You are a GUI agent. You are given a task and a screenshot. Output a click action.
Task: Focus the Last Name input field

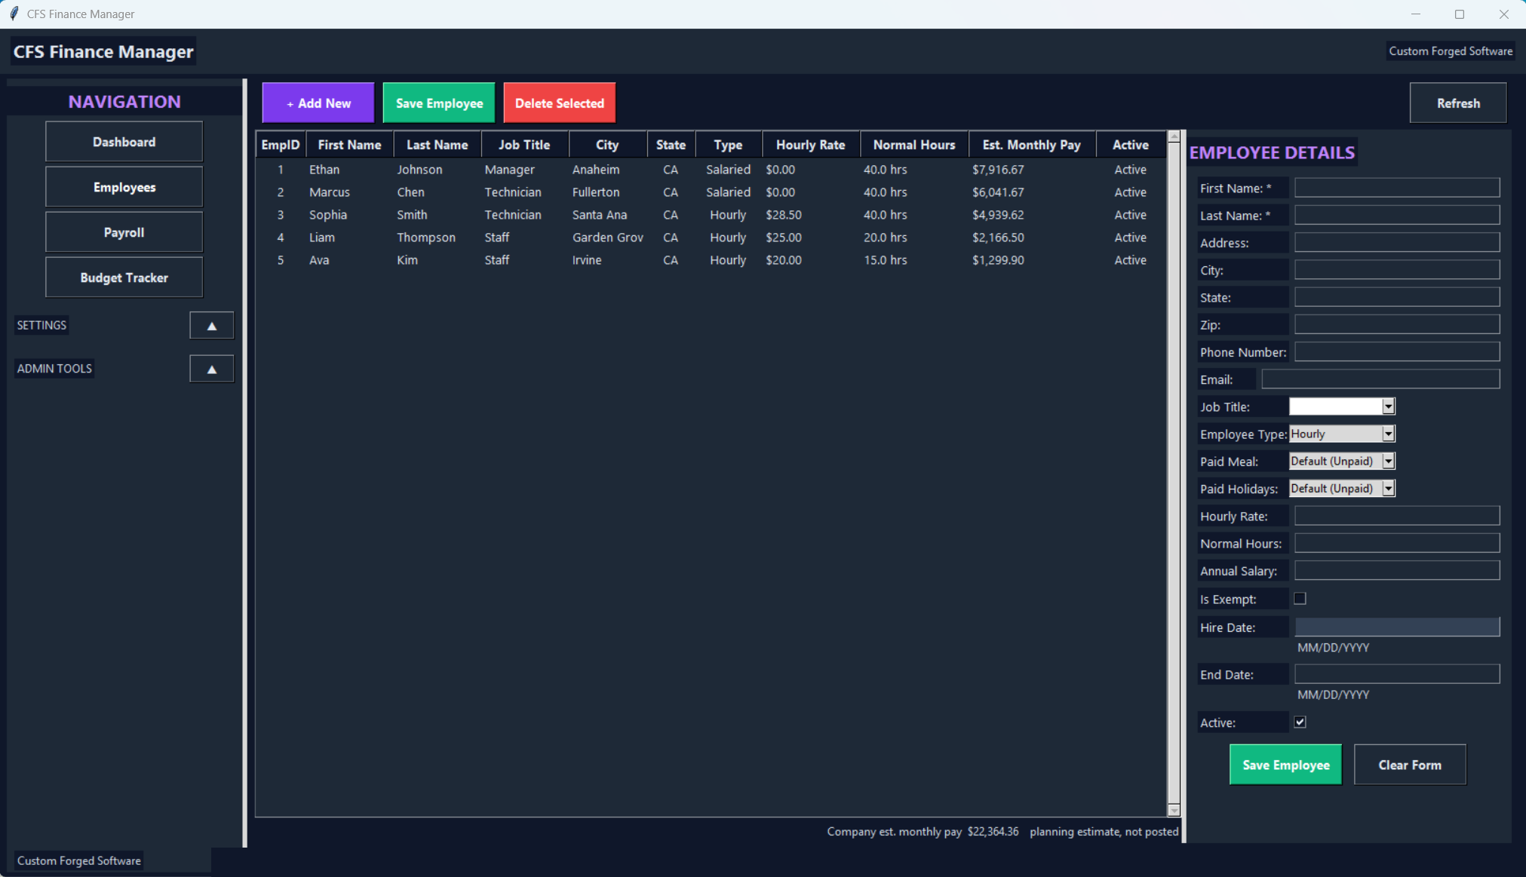click(x=1397, y=215)
